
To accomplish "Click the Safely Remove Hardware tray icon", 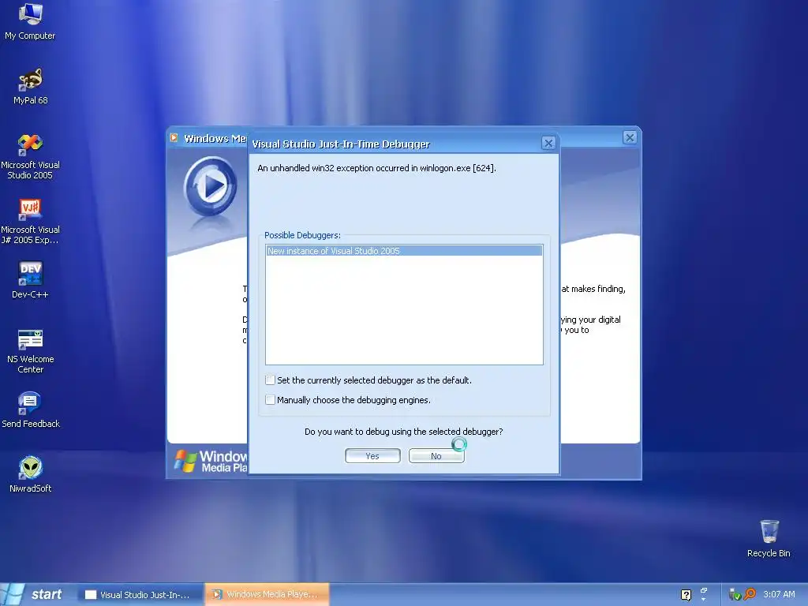I will click(x=735, y=595).
